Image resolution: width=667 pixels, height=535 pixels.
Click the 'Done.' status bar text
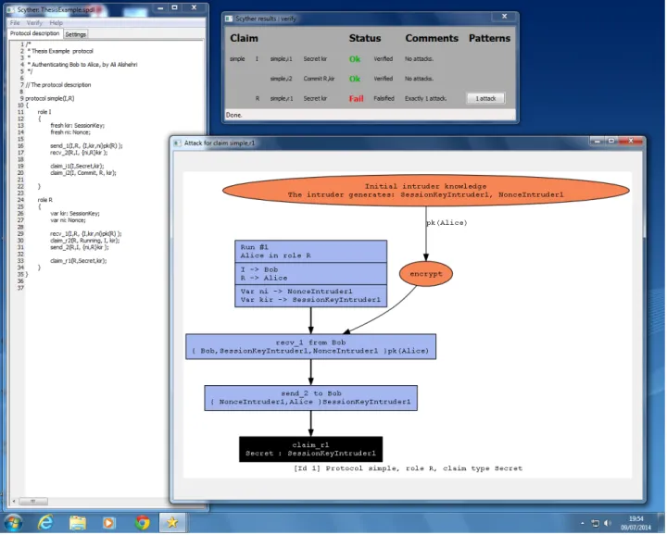click(x=234, y=115)
